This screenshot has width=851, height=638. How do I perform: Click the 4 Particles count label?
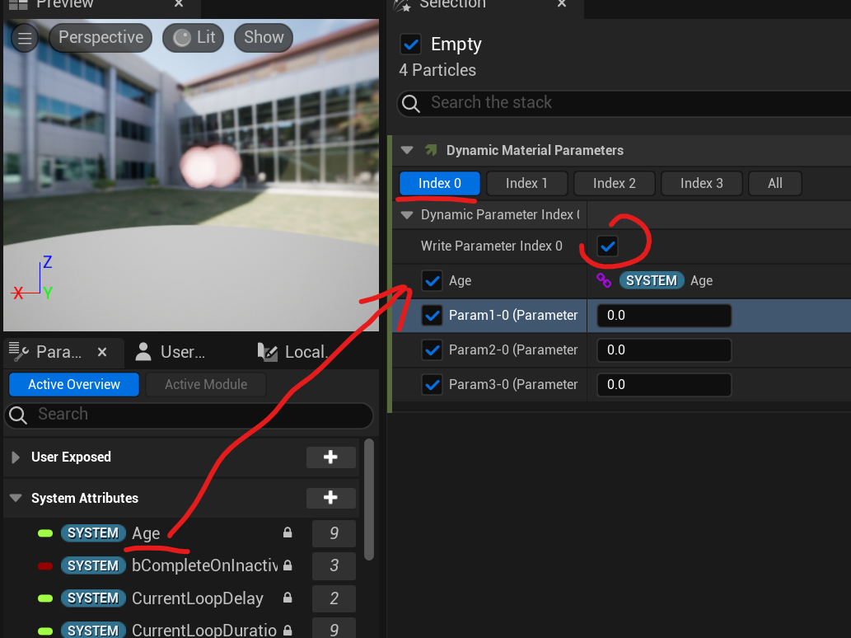pyautogui.click(x=437, y=70)
